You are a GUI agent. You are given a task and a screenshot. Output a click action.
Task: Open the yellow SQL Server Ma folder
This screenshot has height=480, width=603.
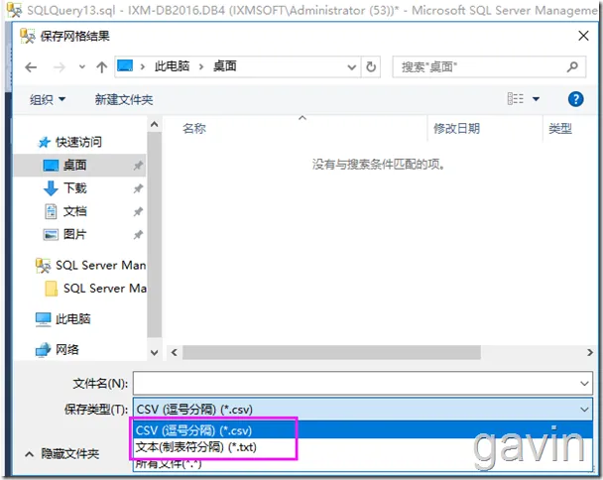(x=95, y=288)
